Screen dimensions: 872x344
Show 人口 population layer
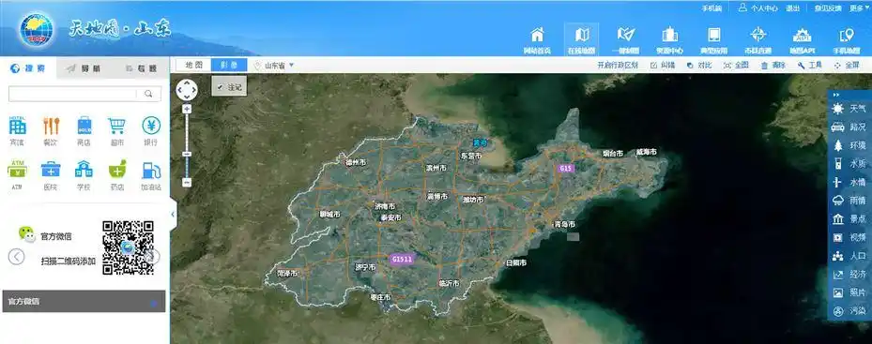[849, 256]
